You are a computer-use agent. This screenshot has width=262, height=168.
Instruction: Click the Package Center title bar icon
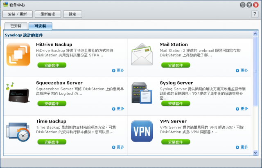(5, 4)
